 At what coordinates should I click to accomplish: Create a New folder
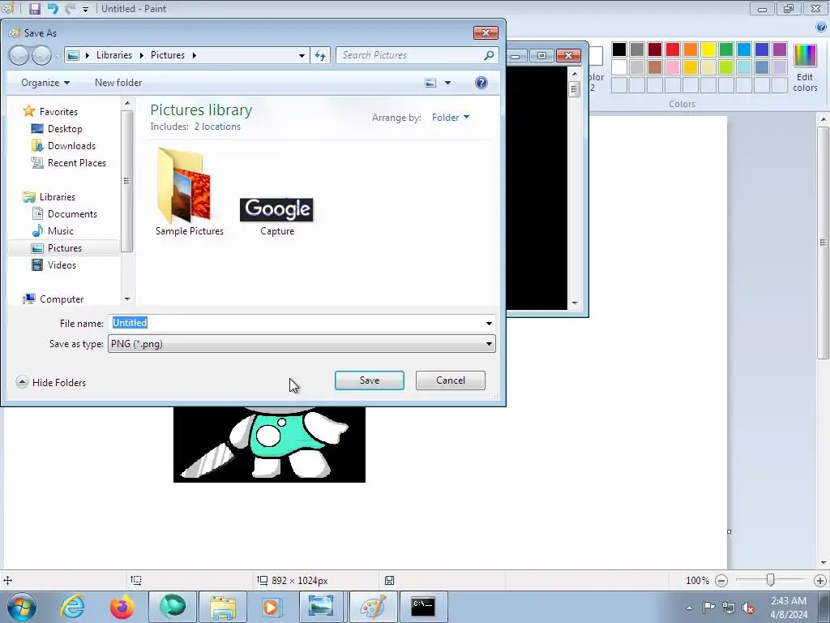pos(118,83)
